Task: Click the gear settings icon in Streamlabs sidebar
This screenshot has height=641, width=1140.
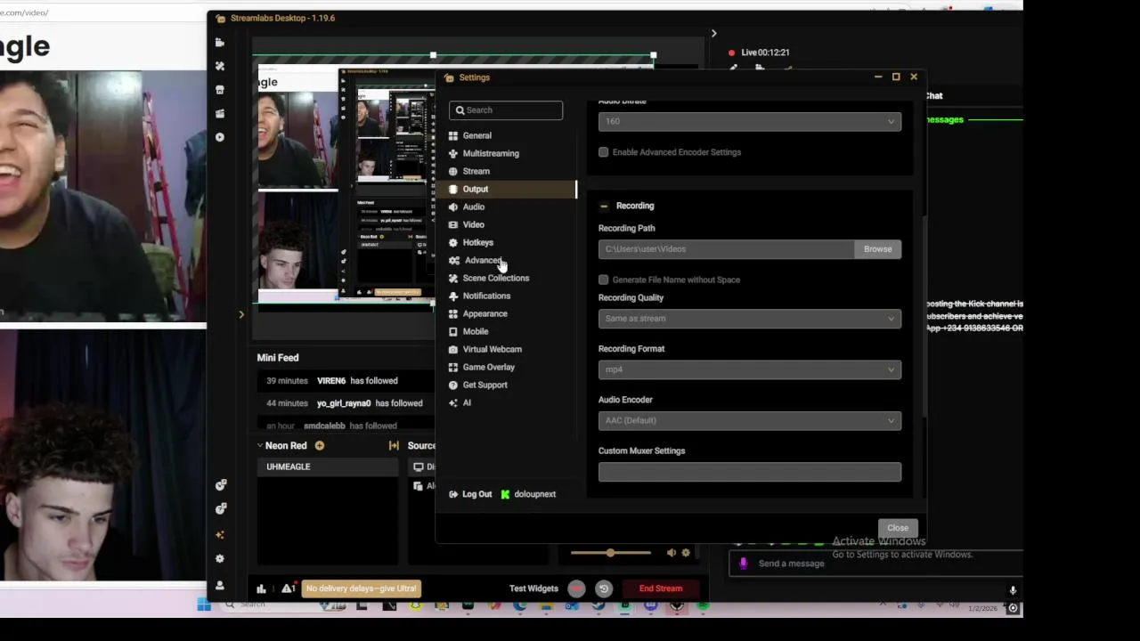Action: [x=220, y=559]
